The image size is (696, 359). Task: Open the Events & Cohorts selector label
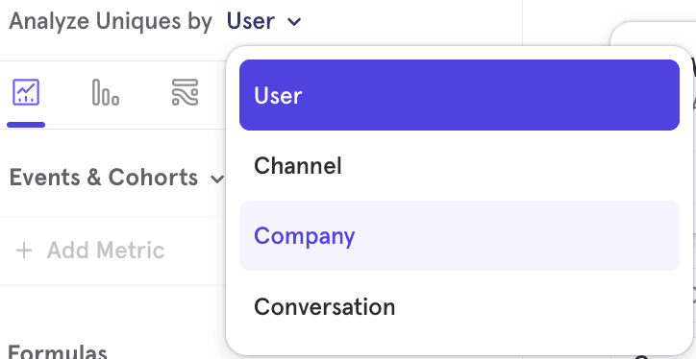(104, 178)
